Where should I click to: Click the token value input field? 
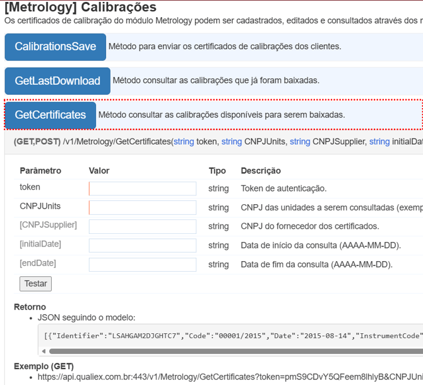[x=143, y=188]
